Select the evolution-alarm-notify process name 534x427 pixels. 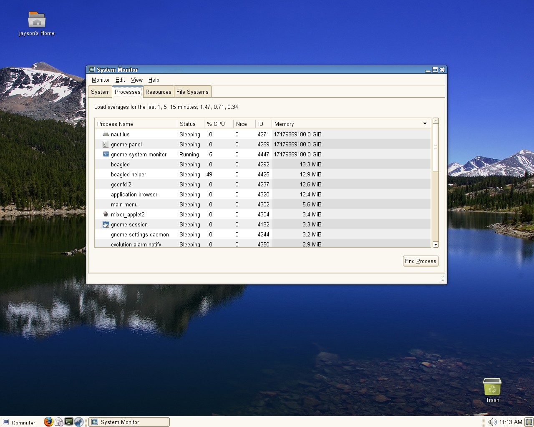coord(136,244)
